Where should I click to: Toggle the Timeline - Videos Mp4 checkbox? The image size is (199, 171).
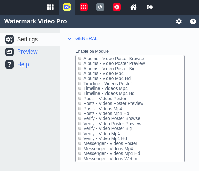[x=80, y=88]
